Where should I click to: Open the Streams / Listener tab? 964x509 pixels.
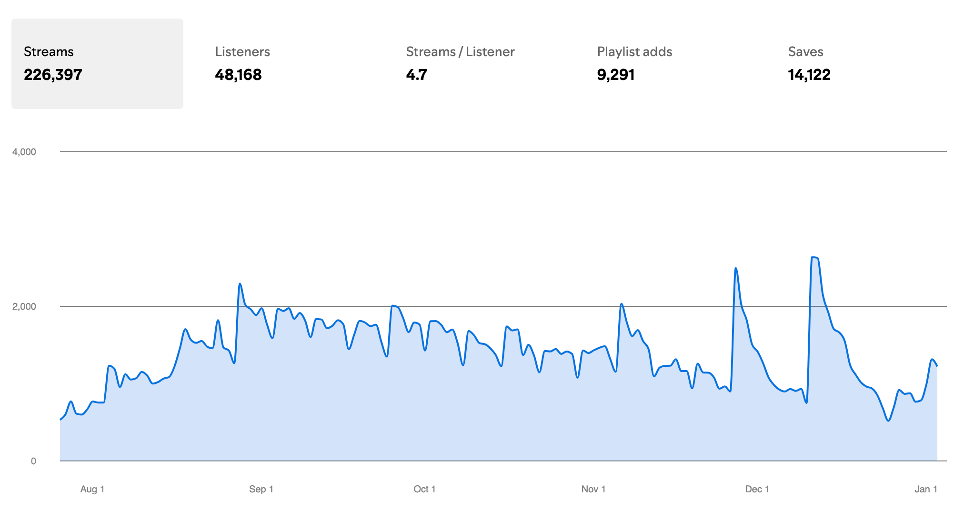point(460,64)
